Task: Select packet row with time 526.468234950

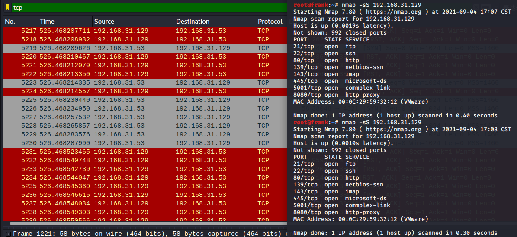Action: coord(145,109)
